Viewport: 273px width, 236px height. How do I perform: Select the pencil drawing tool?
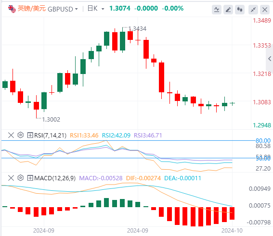tap(228, 10)
